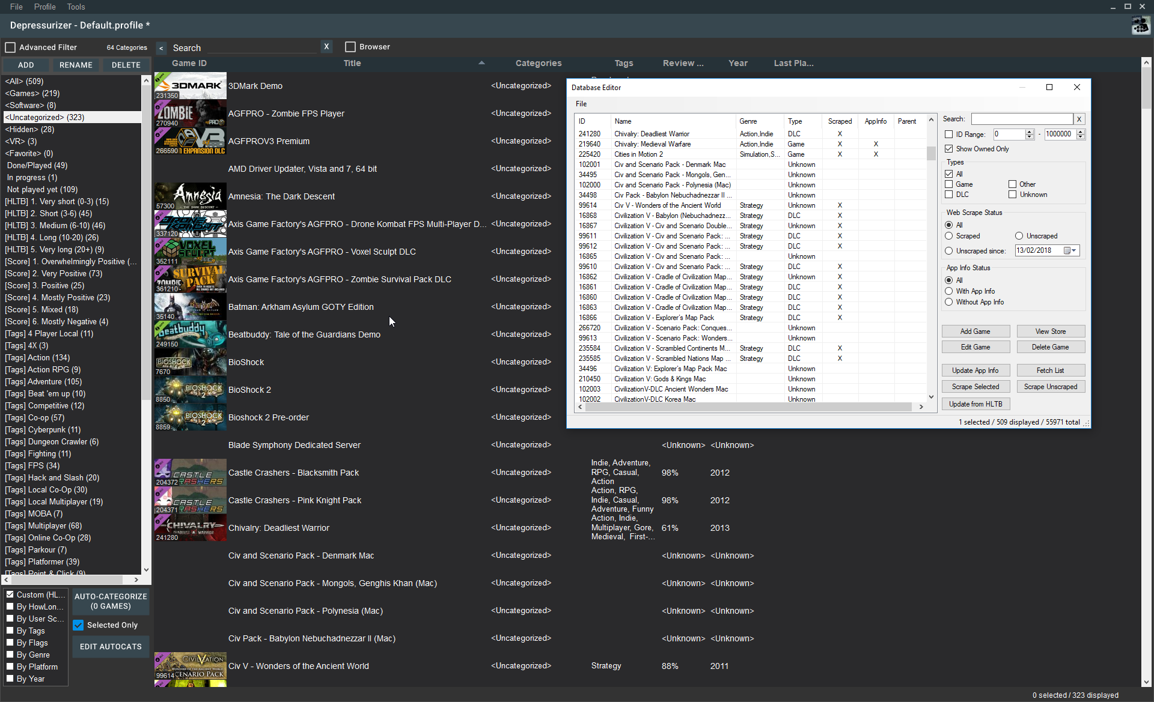
Task: Click the sort arrow on the Title column
Action: click(481, 62)
